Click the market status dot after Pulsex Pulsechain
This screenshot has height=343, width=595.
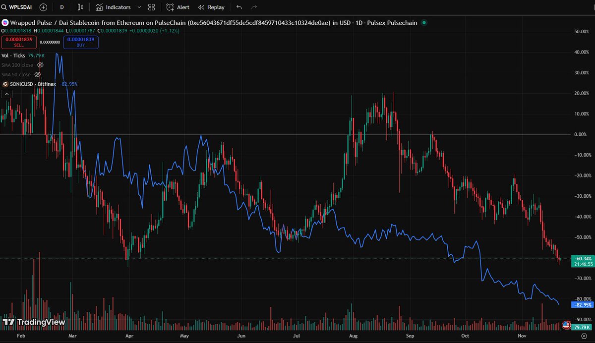click(x=423, y=22)
